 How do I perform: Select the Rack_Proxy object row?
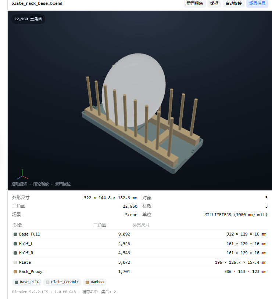(x=140, y=271)
